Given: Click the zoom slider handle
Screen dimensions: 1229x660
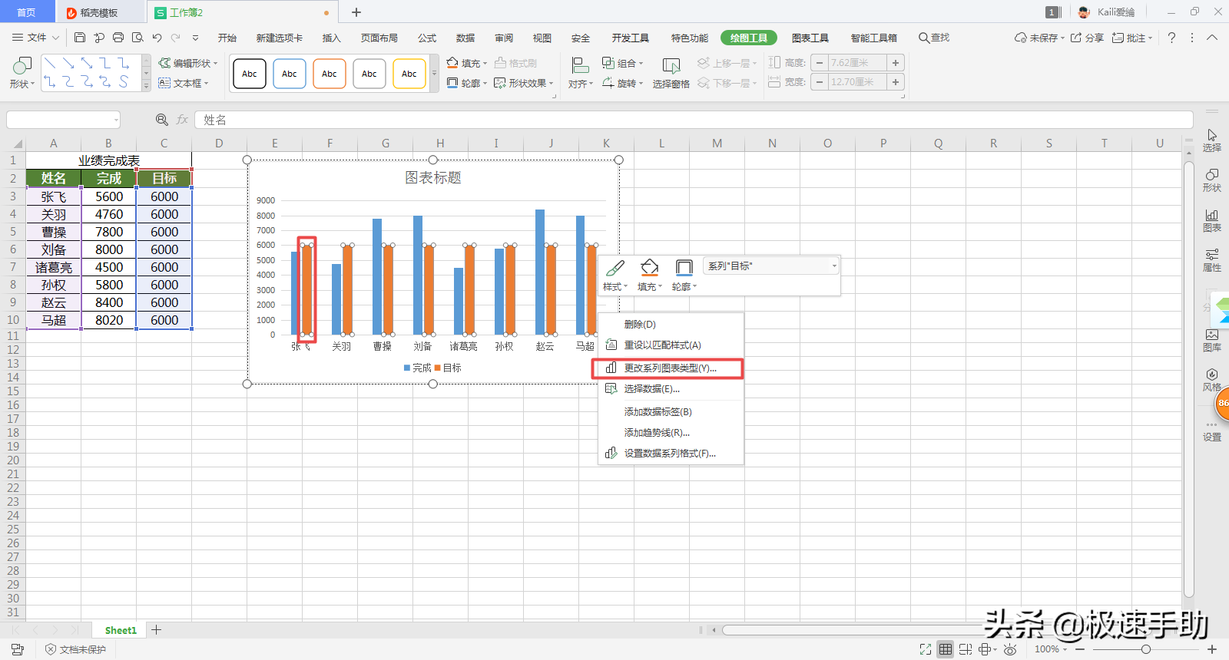Looking at the screenshot, I should [x=1146, y=649].
